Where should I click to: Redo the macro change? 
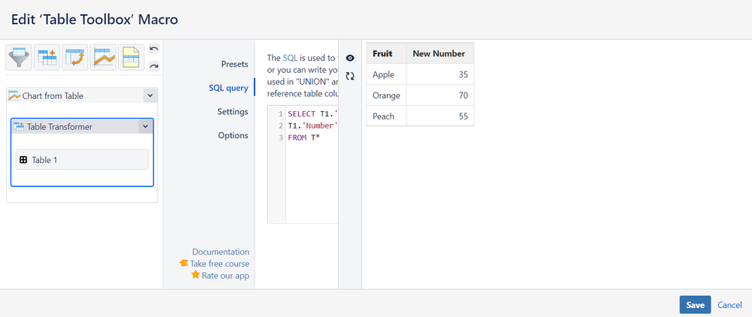pyautogui.click(x=154, y=66)
